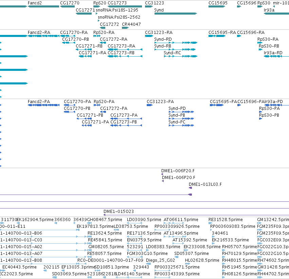
Task: Open the Synd-PC protein label
Action: coord(177,122)
